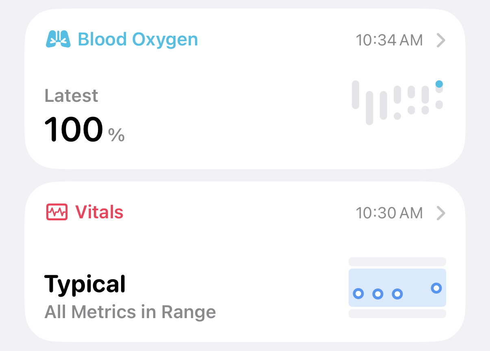Screen dimensions: 490x351
Task: Select the tallest gray bar in oxygen chart
Action: [x=369, y=108]
